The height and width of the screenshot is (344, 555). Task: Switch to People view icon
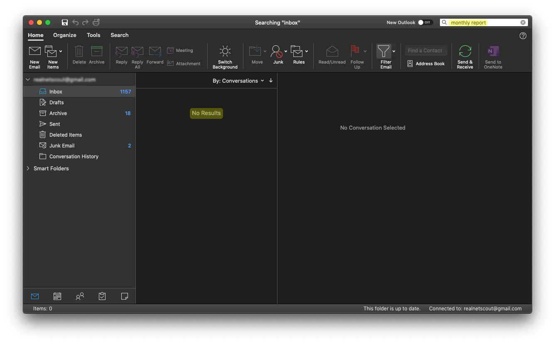(x=80, y=296)
